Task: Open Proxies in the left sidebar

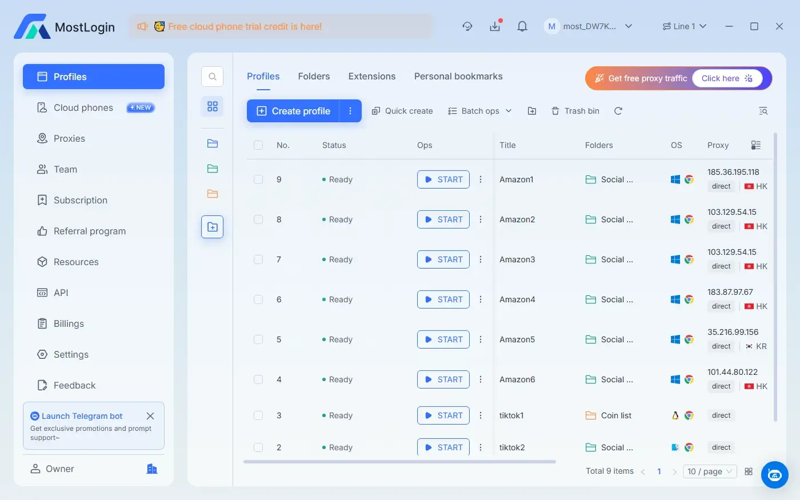Action: [x=69, y=138]
